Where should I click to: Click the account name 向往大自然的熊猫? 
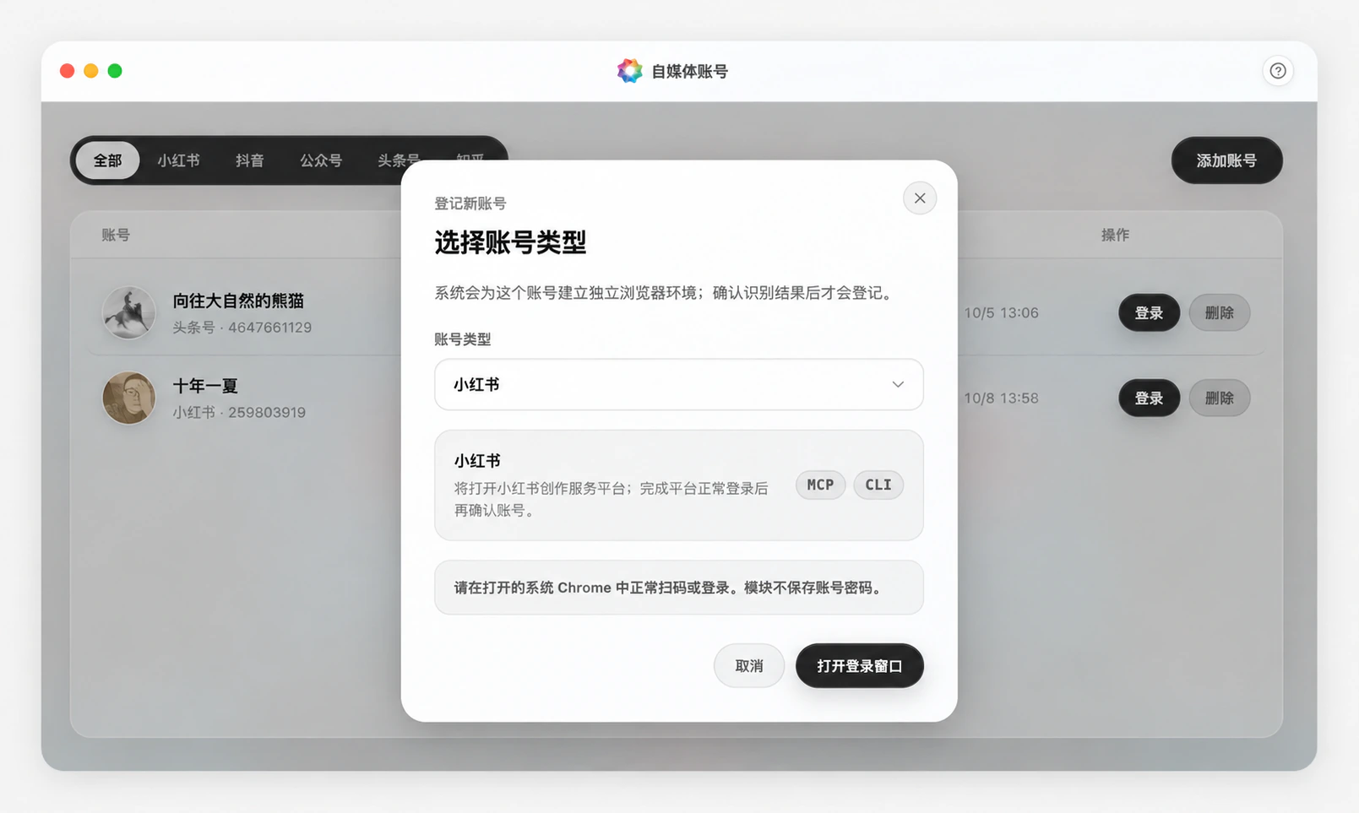(238, 301)
